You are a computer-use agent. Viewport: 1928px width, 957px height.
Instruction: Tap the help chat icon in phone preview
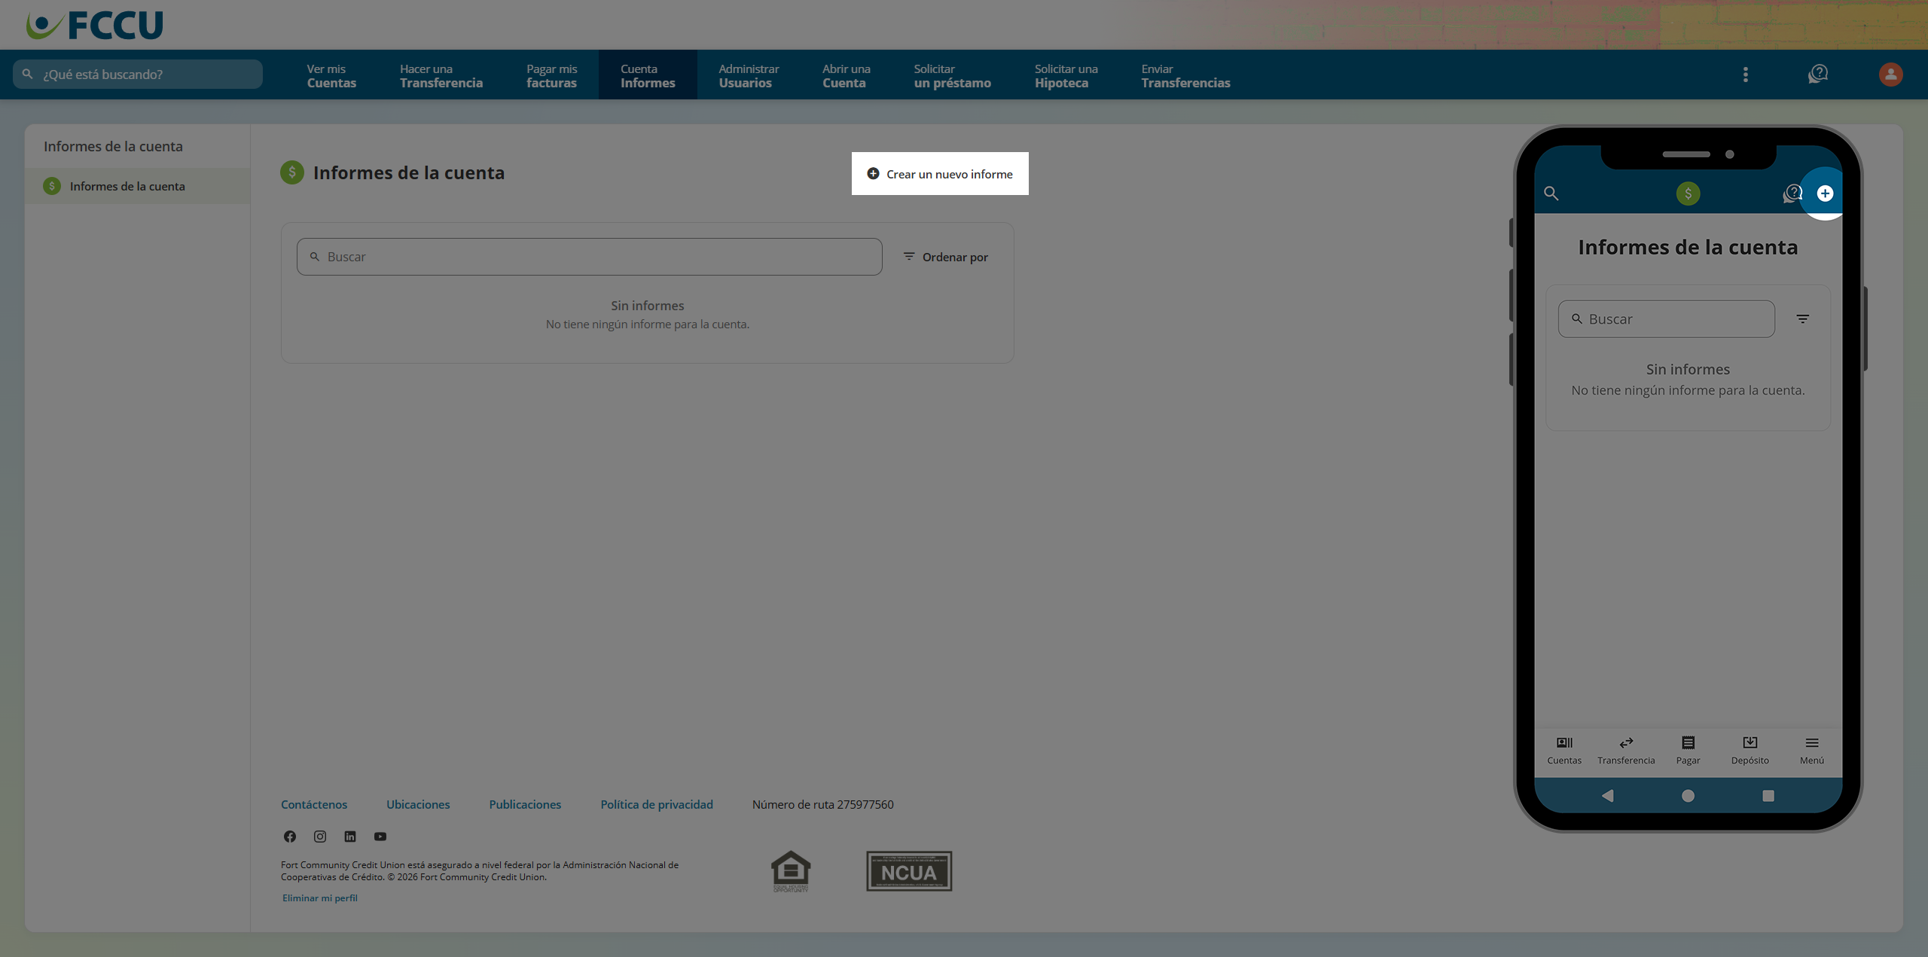pyautogui.click(x=1792, y=194)
